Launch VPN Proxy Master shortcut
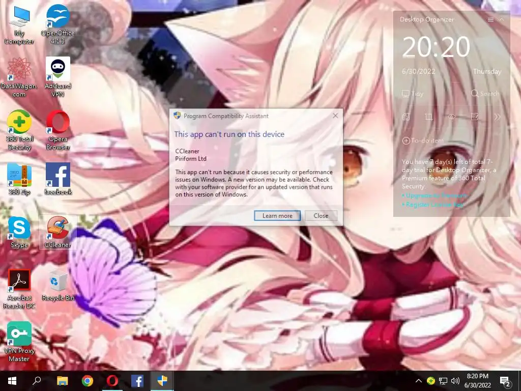Viewport: 521px width, 391px height. tap(19, 342)
